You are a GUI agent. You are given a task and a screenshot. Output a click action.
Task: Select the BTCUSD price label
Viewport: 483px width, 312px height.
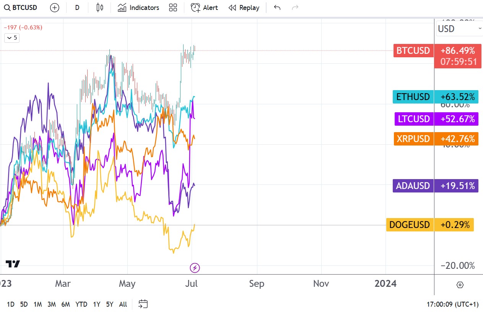tap(413, 50)
